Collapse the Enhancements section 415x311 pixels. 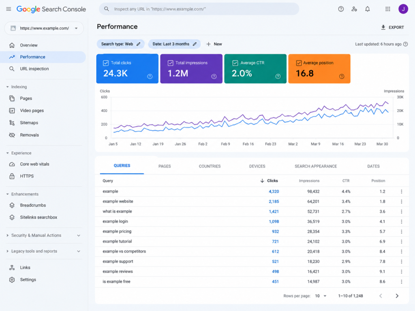pos(7,194)
